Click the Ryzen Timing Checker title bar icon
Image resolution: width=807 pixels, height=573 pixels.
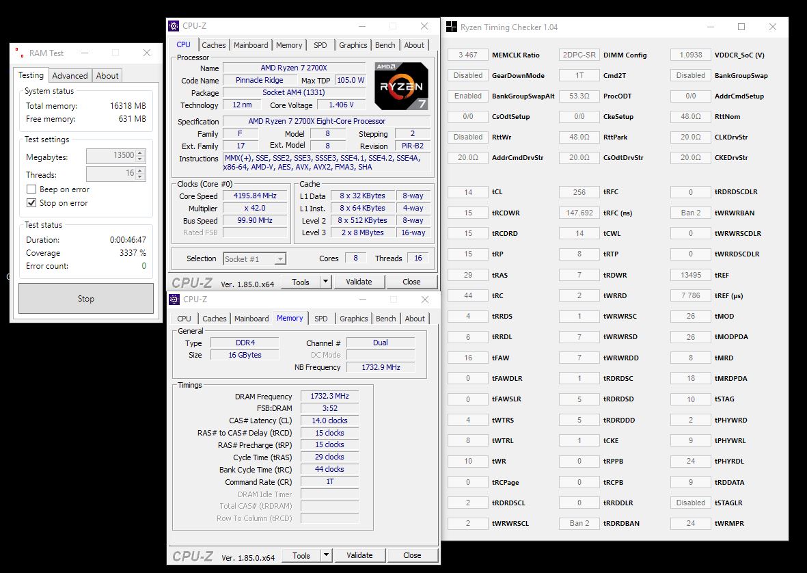[x=452, y=27]
